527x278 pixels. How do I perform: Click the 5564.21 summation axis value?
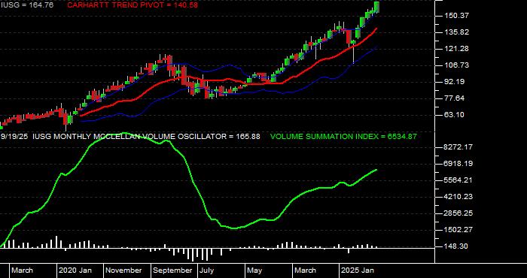click(458, 180)
